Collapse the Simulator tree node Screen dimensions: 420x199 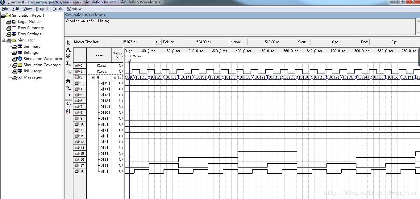[3, 40]
